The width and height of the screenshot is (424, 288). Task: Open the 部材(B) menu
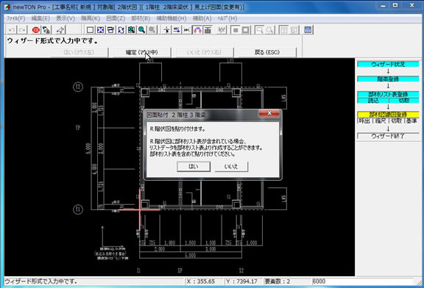click(x=141, y=18)
